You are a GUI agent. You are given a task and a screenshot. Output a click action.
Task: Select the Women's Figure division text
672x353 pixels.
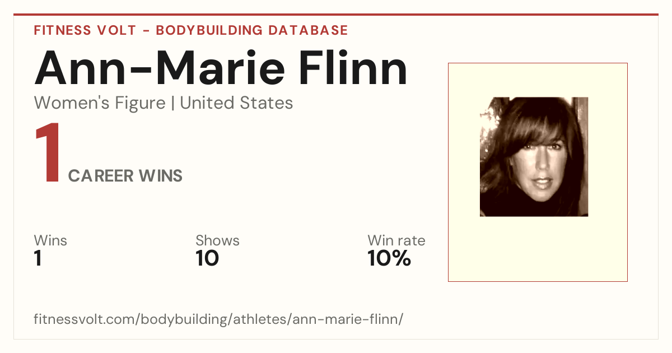tap(100, 103)
